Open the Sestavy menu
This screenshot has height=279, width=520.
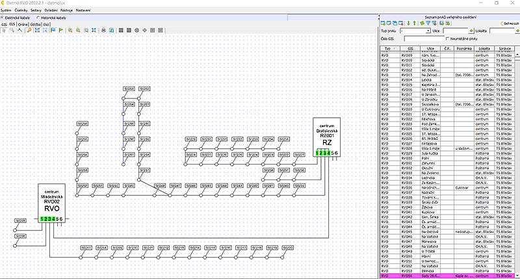36,10
